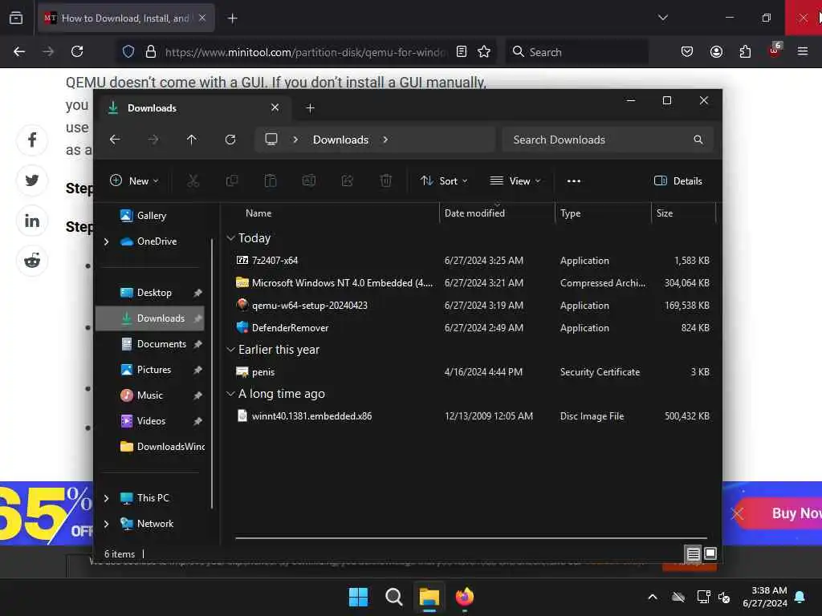The image size is (822, 616).
Task: Open the New dropdown in Explorer
Action: 134,180
